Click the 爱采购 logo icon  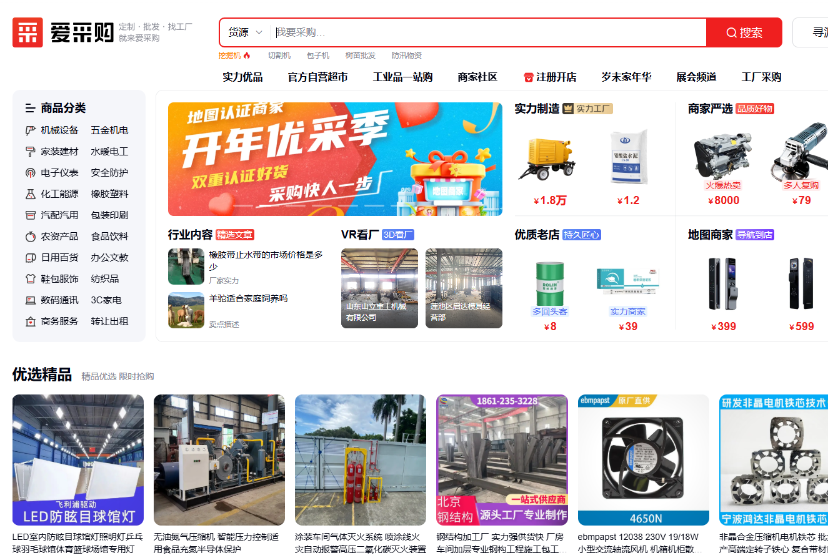[x=27, y=32]
